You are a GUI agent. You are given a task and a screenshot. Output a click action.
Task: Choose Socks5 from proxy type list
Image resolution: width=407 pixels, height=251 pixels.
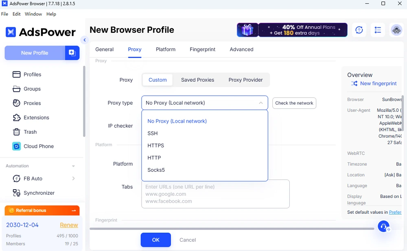coord(156,170)
